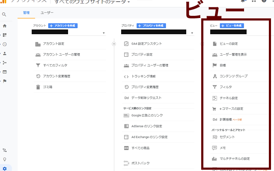Click the trash can icon for ゴミ箱
Viewport: 274px width, 171px height.
pyautogui.click(x=38, y=87)
